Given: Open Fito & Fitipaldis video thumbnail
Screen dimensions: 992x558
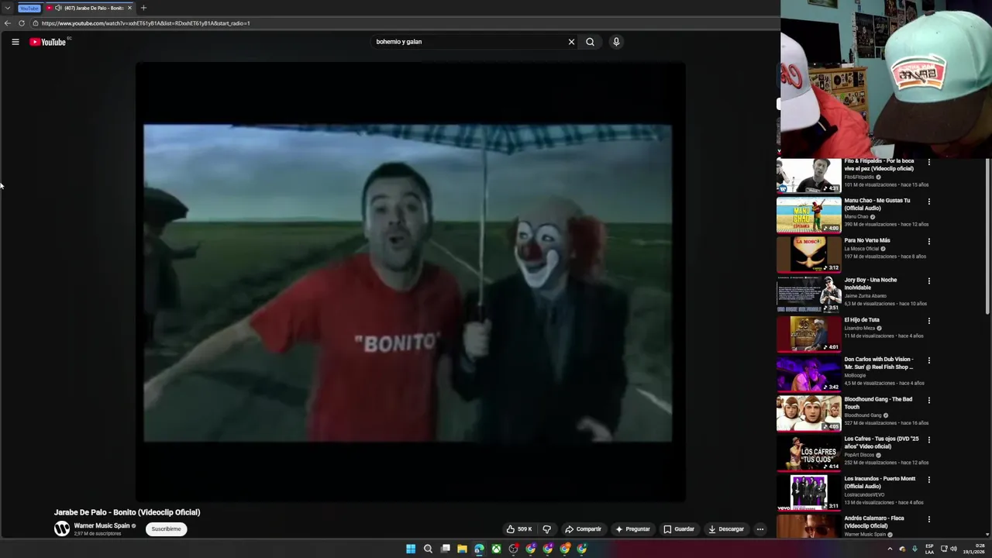Looking at the screenshot, I should point(808,175).
